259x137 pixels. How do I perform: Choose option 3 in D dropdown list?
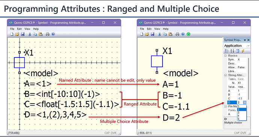pos(242,113)
